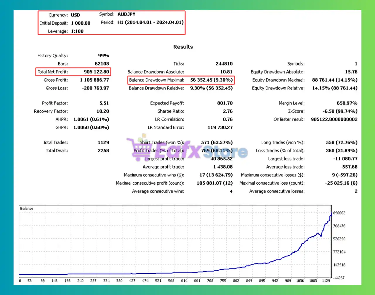Select the Leverage 1:100 value
This screenshot has height=295, width=375.
pyautogui.click(x=77, y=31)
